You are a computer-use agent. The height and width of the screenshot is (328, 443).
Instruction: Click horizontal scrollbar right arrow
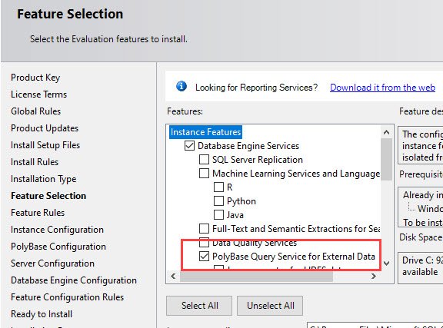374,276
